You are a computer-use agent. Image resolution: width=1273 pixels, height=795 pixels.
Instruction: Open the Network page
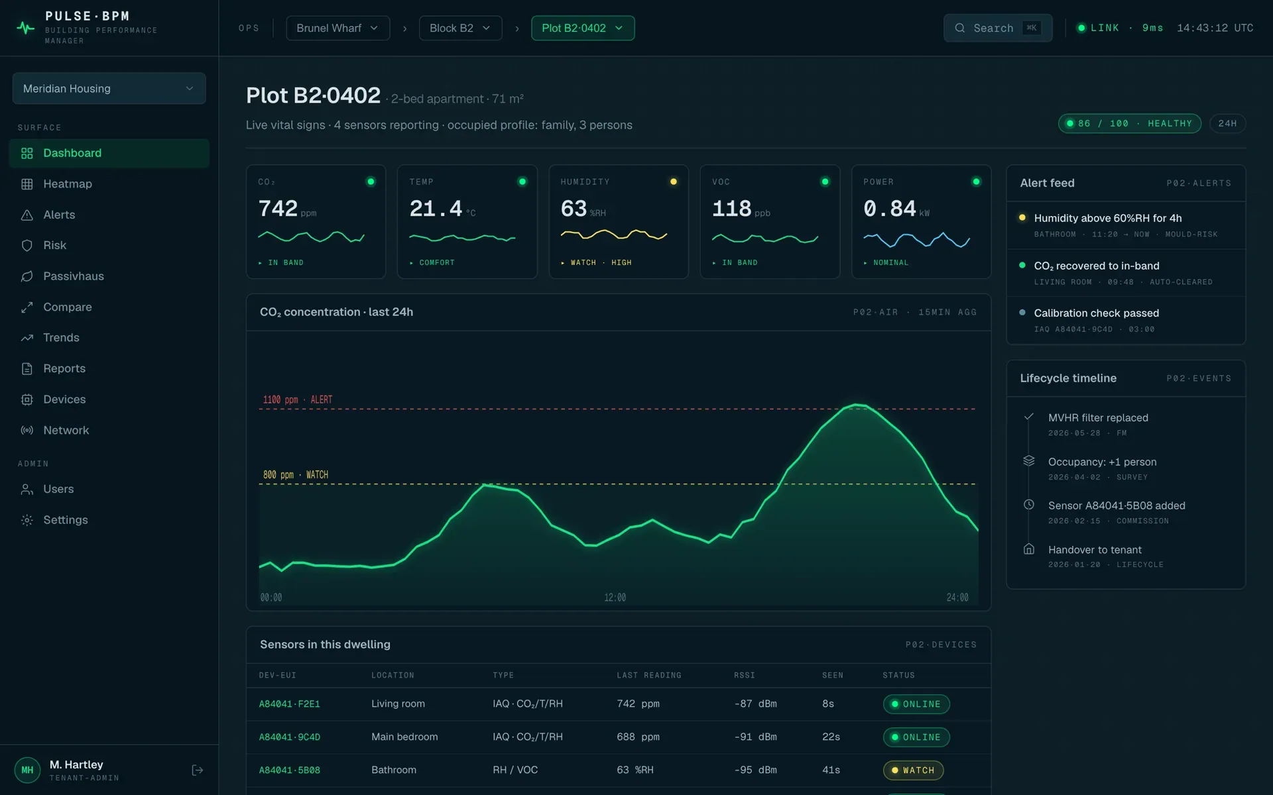coord(109,430)
